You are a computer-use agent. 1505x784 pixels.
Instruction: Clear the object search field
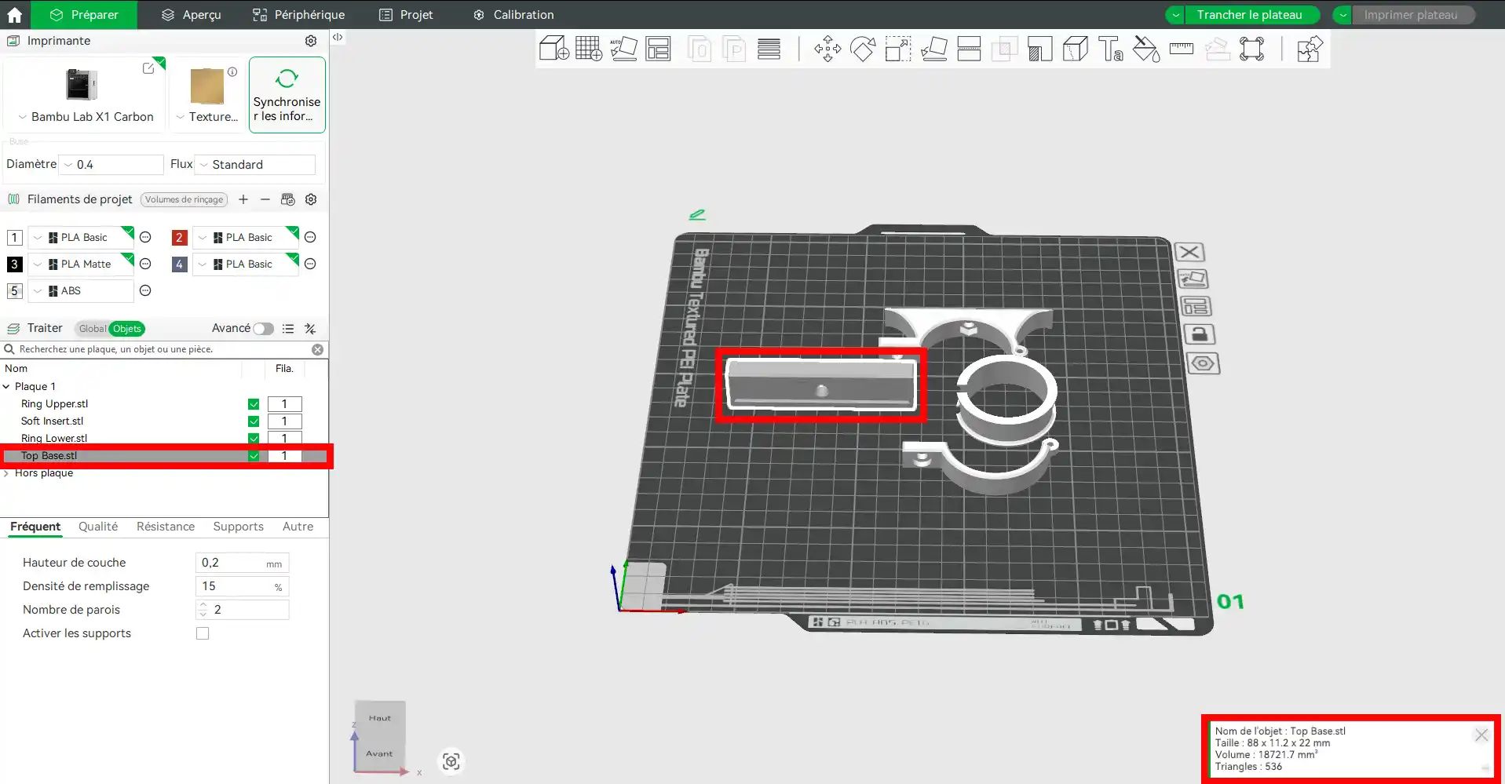point(318,350)
